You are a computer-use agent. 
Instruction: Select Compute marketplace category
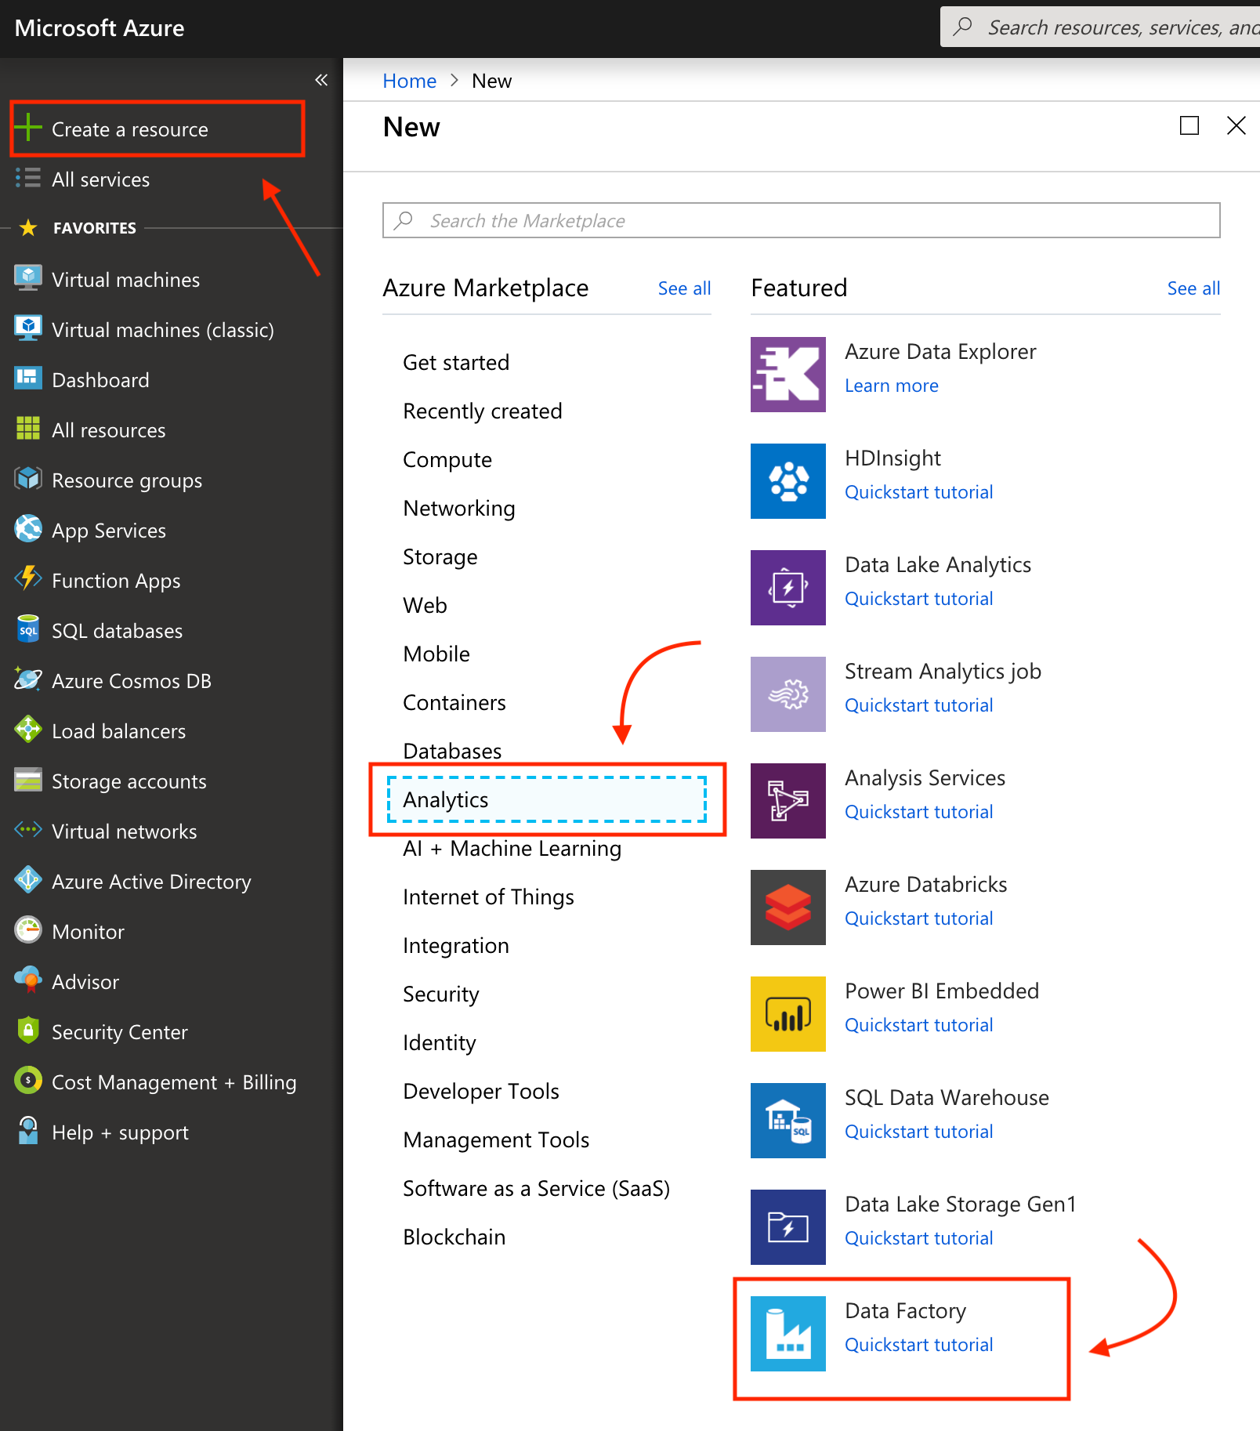pos(447,460)
